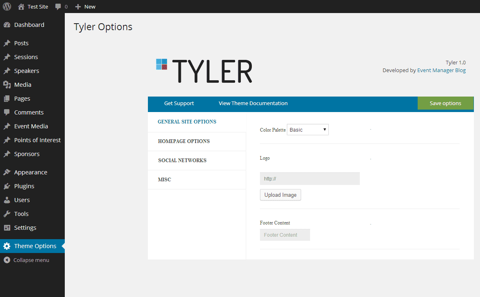Screen dimensions: 480x297
Task: Switch to Social Networks tab
Action: [x=182, y=161]
